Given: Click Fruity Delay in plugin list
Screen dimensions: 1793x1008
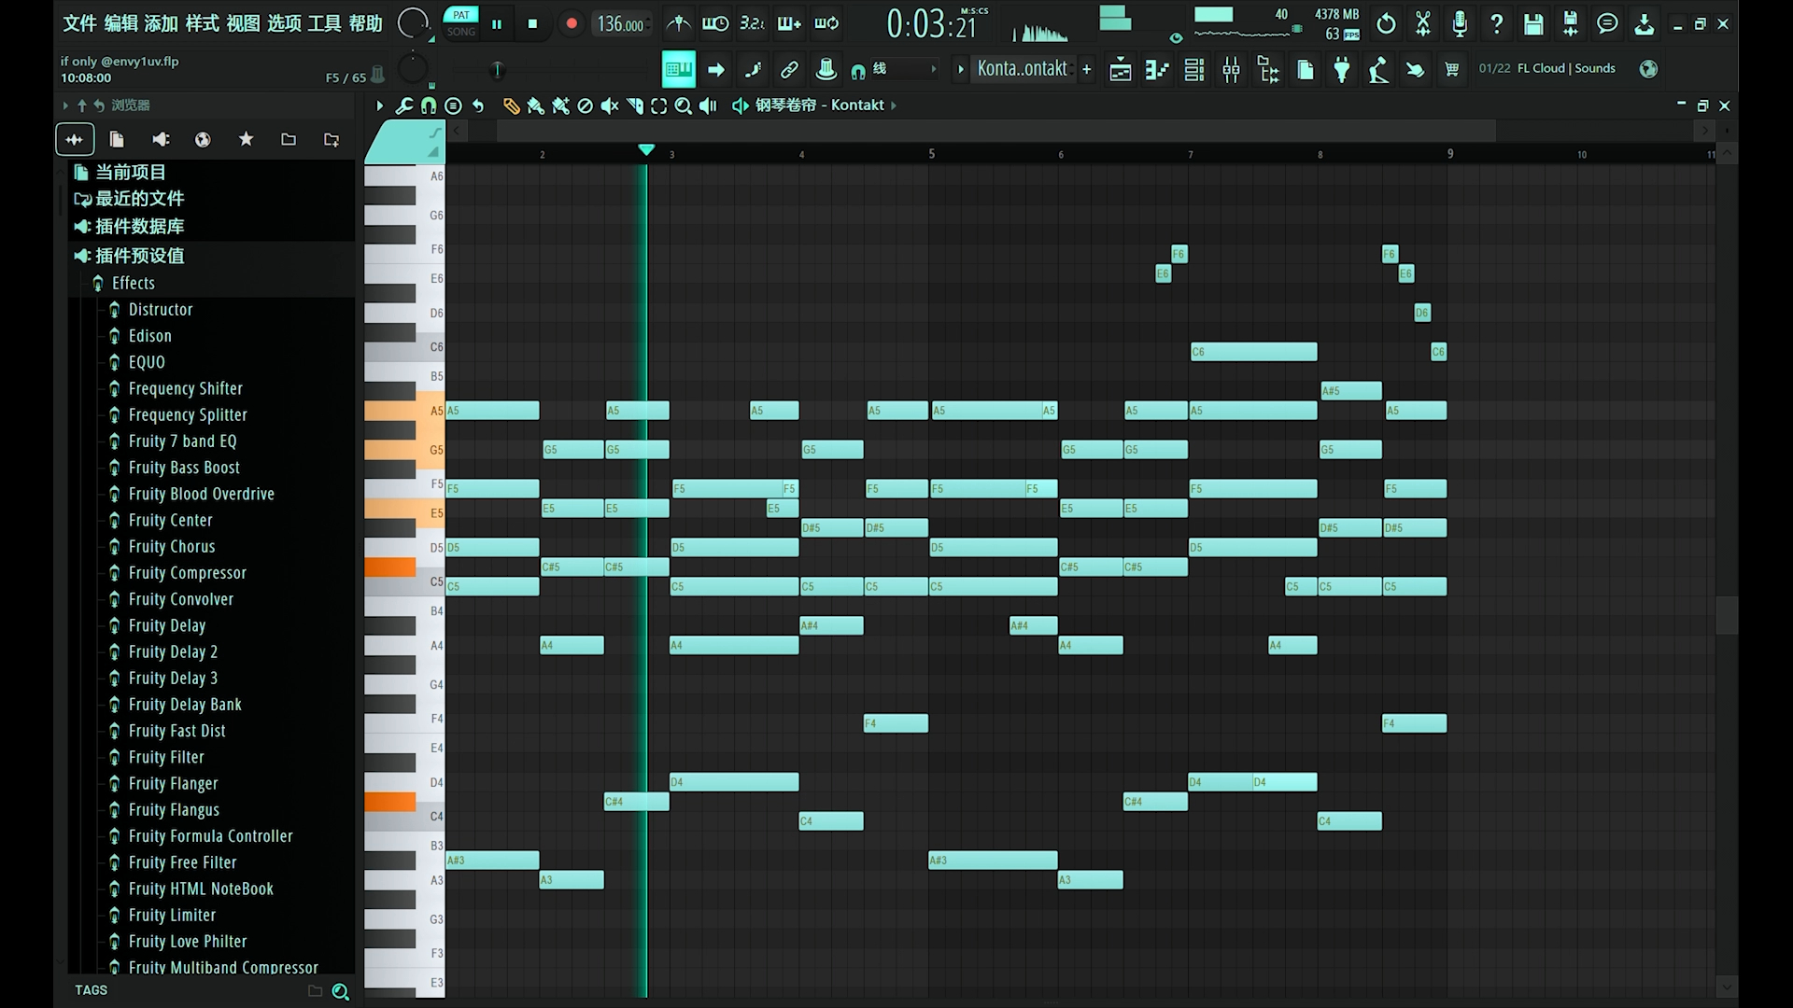Looking at the screenshot, I should pos(167,625).
